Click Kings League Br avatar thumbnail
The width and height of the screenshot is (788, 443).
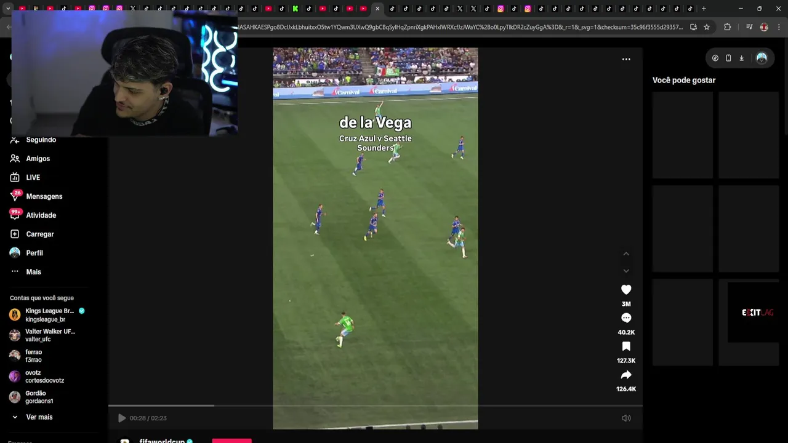15,315
